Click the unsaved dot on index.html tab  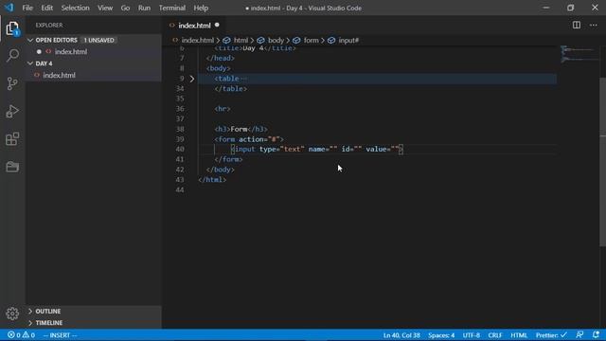pos(217,26)
